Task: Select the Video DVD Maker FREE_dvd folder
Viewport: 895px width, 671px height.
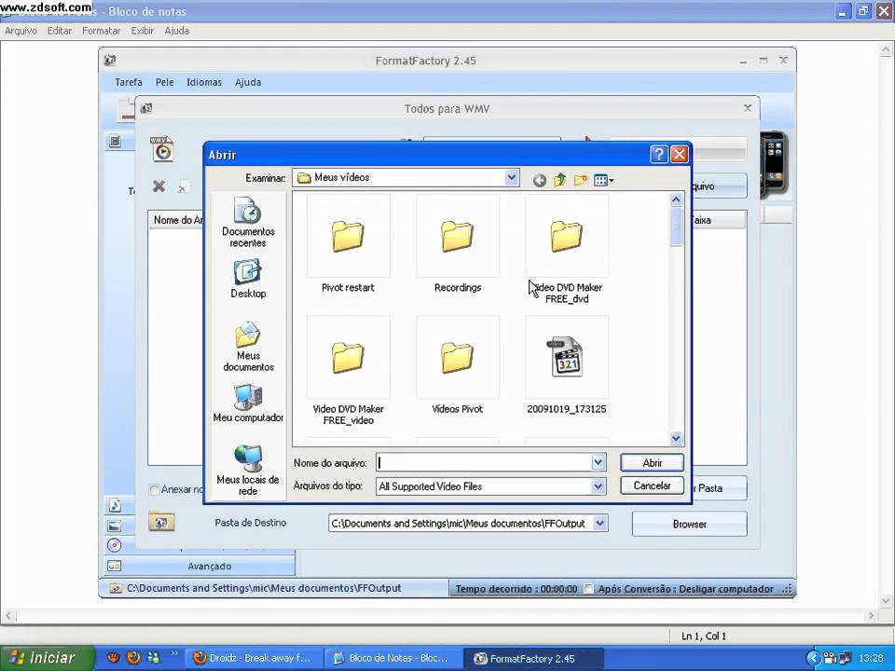Action: coord(566,250)
